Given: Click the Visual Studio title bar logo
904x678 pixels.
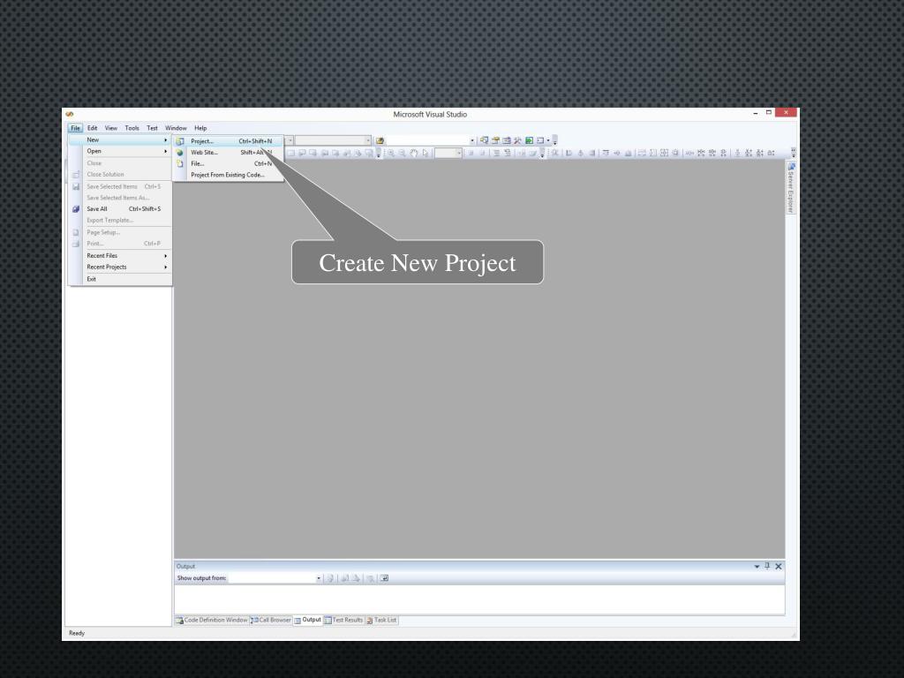Looking at the screenshot, I should click(x=70, y=114).
